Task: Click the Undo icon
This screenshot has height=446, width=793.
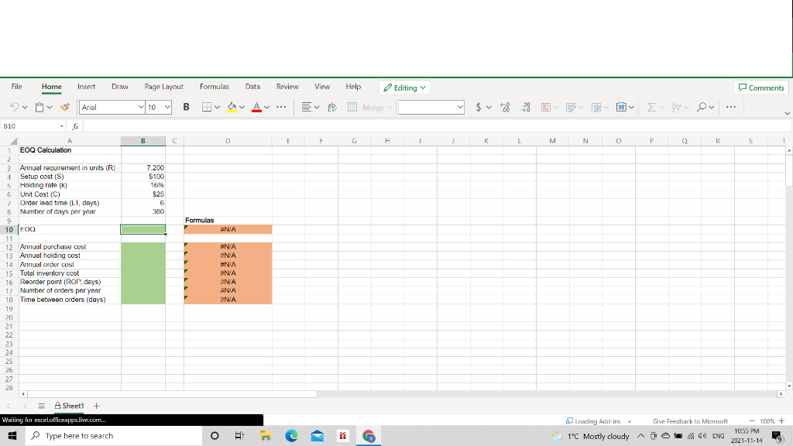Action: tap(14, 108)
